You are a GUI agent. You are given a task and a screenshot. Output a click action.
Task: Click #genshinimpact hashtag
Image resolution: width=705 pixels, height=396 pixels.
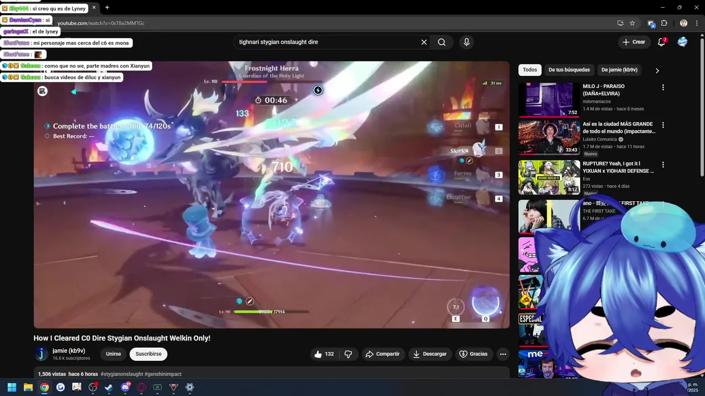(x=163, y=374)
